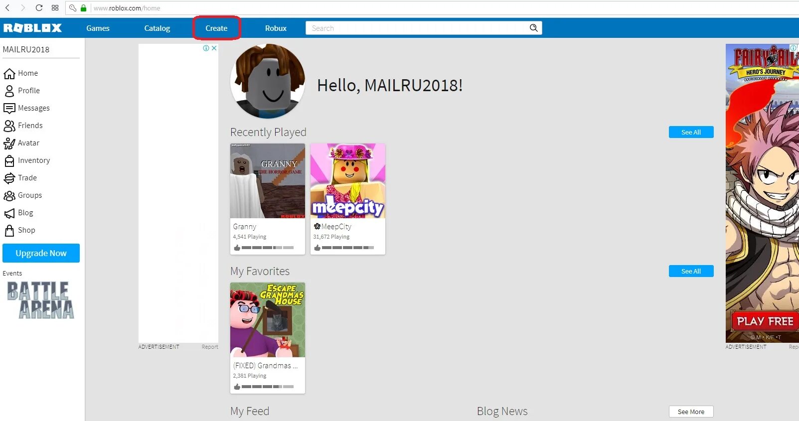Image resolution: width=799 pixels, height=421 pixels.
Task: Click the MAILRU2018 username in sidebar
Action: (x=26, y=49)
